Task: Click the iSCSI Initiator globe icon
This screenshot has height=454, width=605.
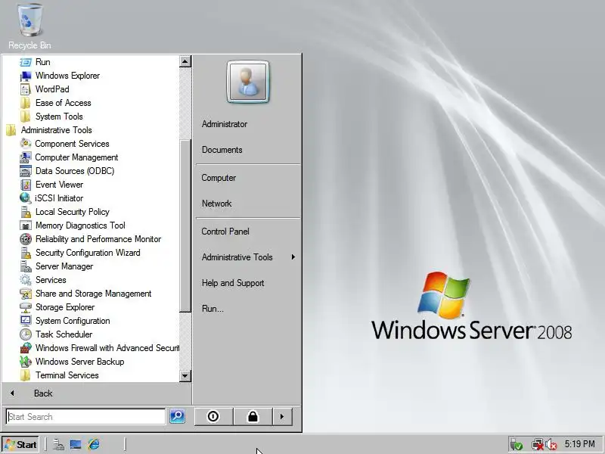Action: pos(26,198)
